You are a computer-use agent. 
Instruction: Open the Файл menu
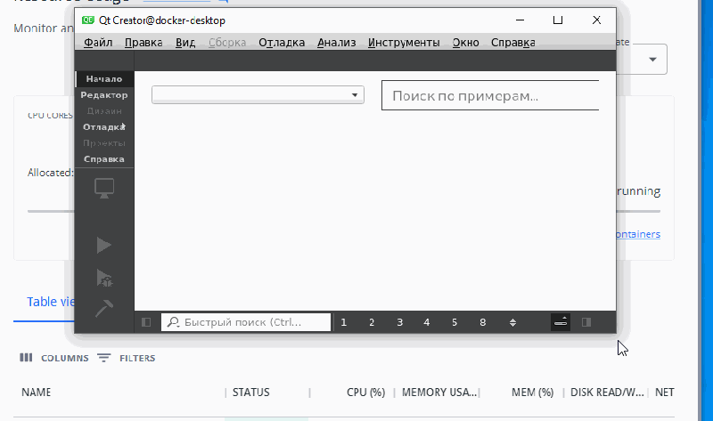98,43
